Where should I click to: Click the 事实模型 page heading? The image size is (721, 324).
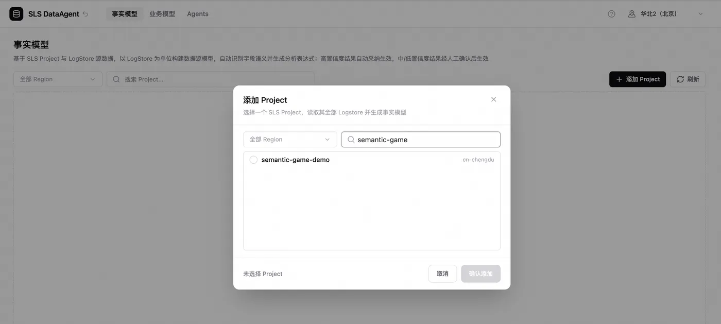pyautogui.click(x=31, y=45)
